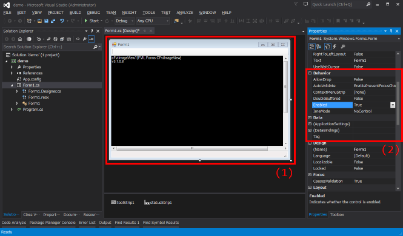The width and height of the screenshot is (403, 236).
Task: Click the notifications filter icon in title bar
Action: [296, 4]
